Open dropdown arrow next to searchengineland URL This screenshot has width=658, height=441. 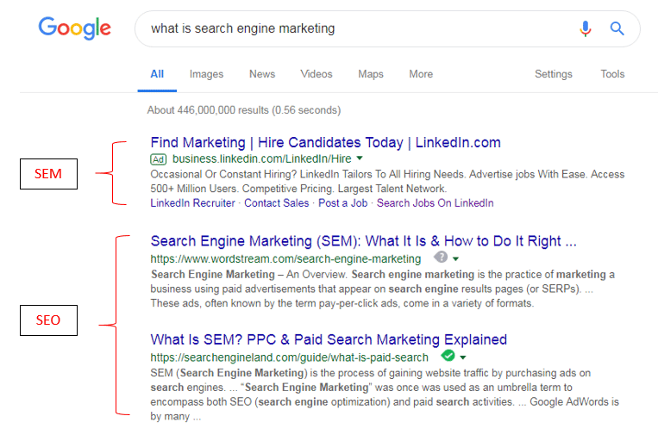point(463,357)
